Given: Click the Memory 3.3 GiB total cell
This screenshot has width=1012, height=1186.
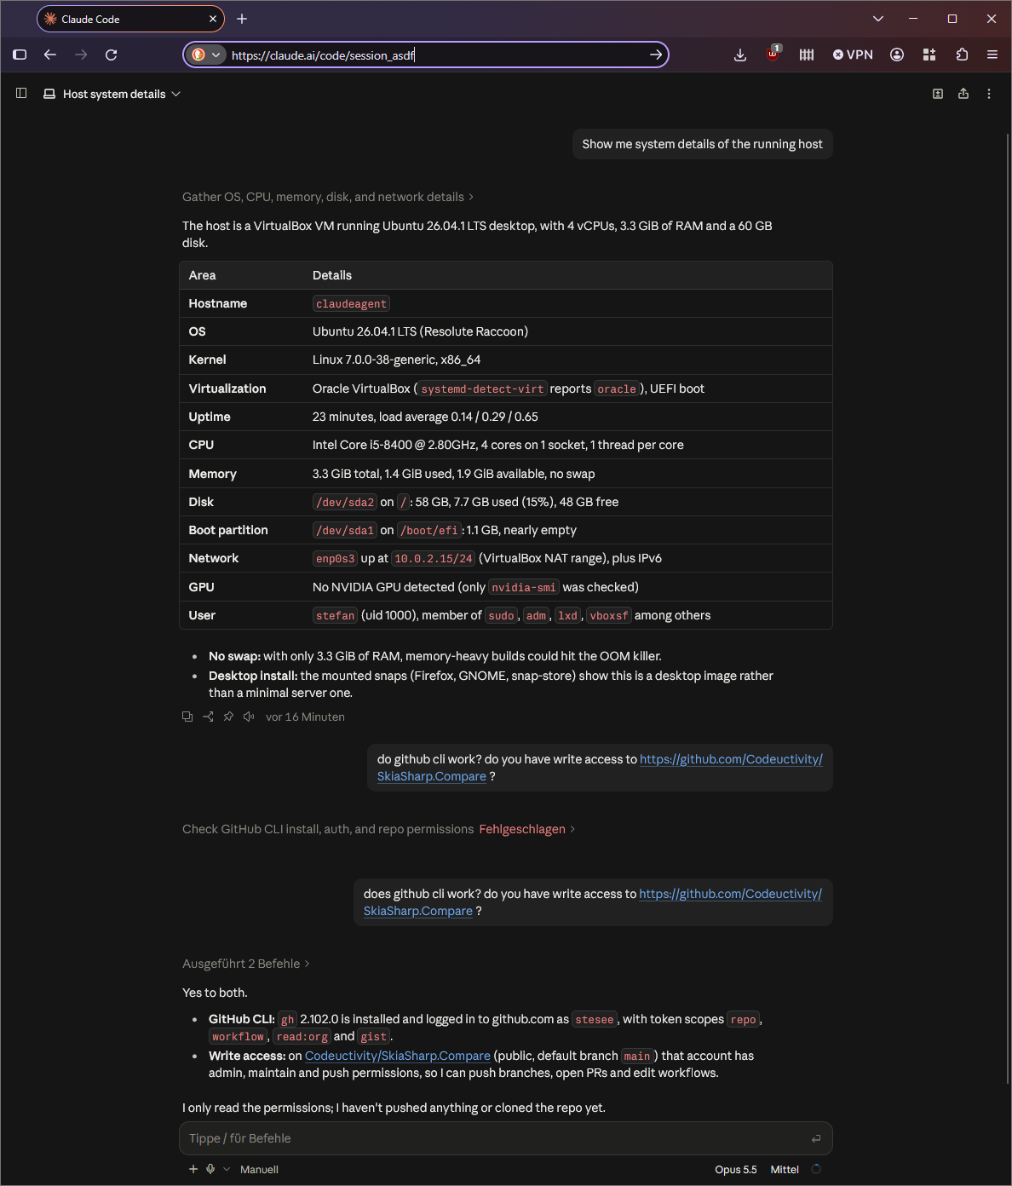Looking at the screenshot, I should tap(453, 474).
